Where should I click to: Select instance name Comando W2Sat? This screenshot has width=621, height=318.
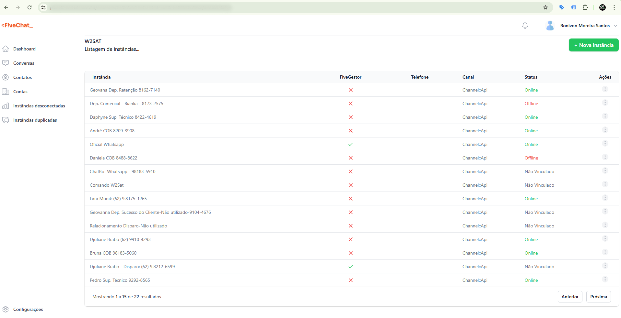click(107, 185)
